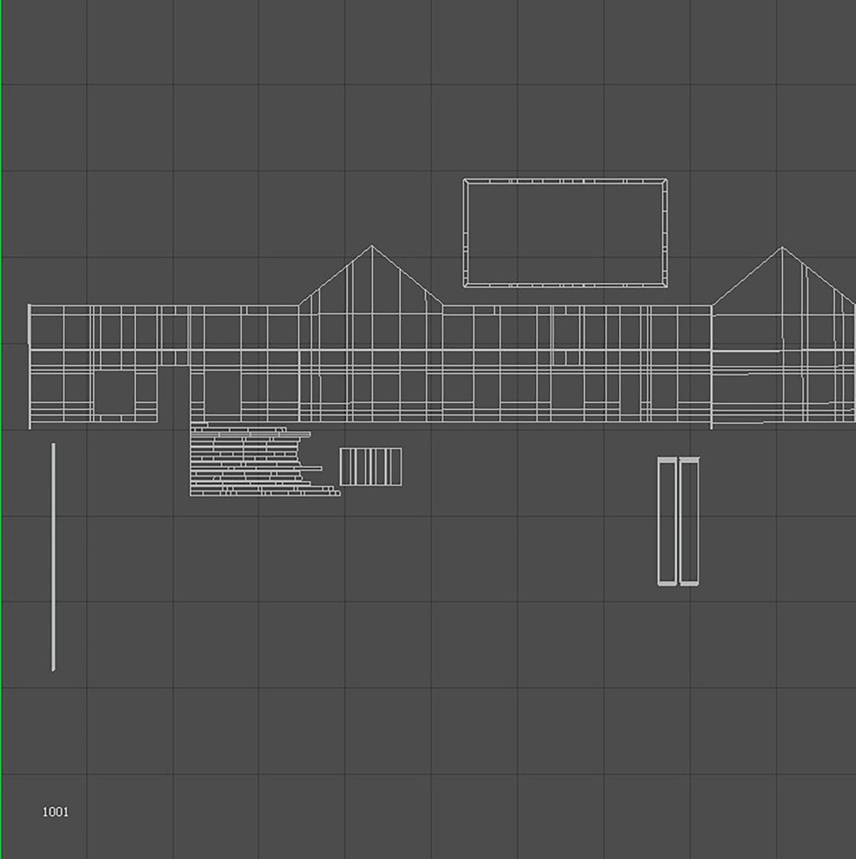Screen dimensions: 856x859
Task: Select the stepped brick-pattern UV shell
Action: point(265,460)
